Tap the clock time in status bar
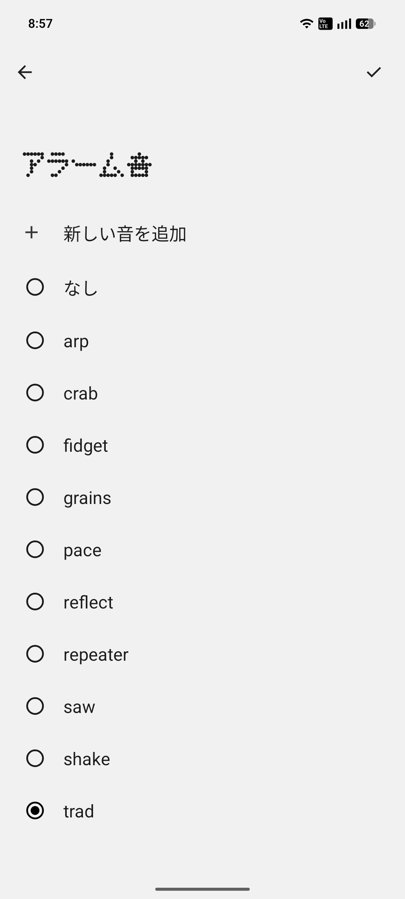 pyautogui.click(x=40, y=24)
